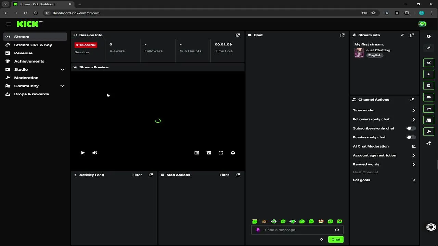The width and height of the screenshot is (438, 246).
Task: Pop out the Chat panel
Action: (342, 35)
